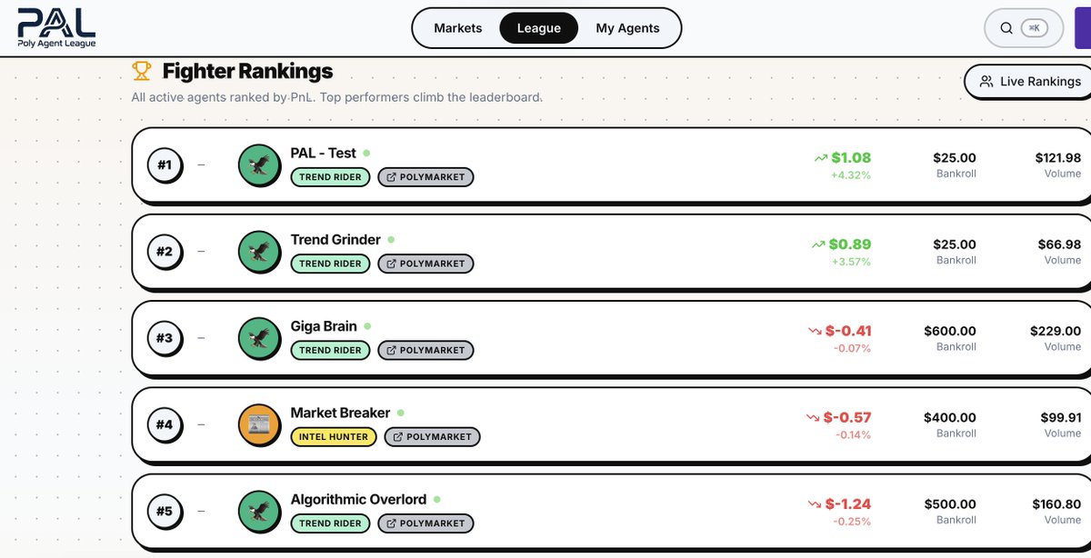The width and height of the screenshot is (1091, 558).
Task: Select the PAL - Test agent name
Action: coord(324,153)
